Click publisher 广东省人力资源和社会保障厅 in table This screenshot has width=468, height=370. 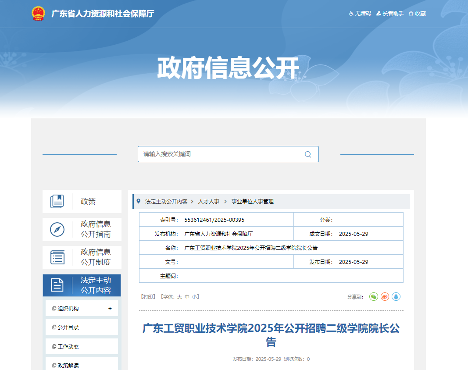218,234
